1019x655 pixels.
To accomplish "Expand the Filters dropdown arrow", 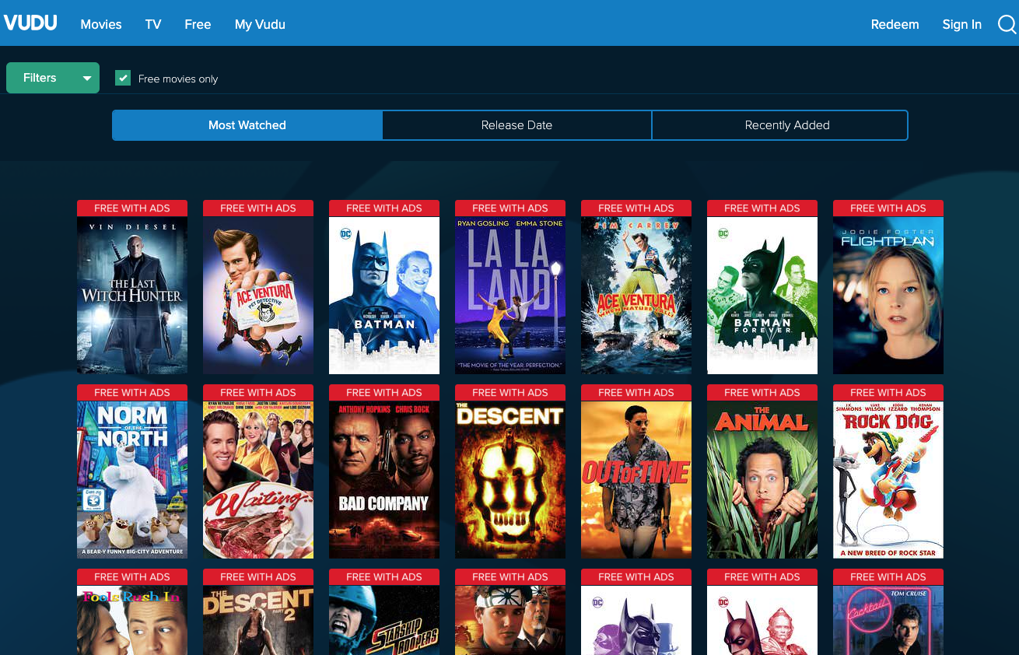I will point(87,78).
